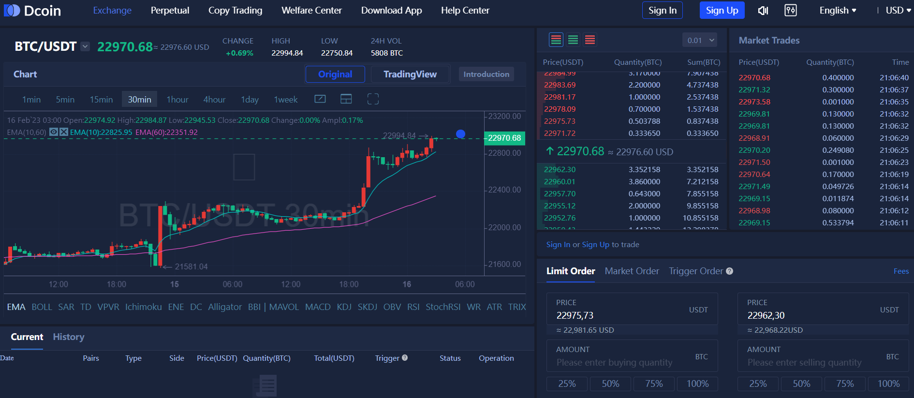Select 1week timeframe
Image resolution: width=914 pixels, height=398 pixels.
pos(286,99)
